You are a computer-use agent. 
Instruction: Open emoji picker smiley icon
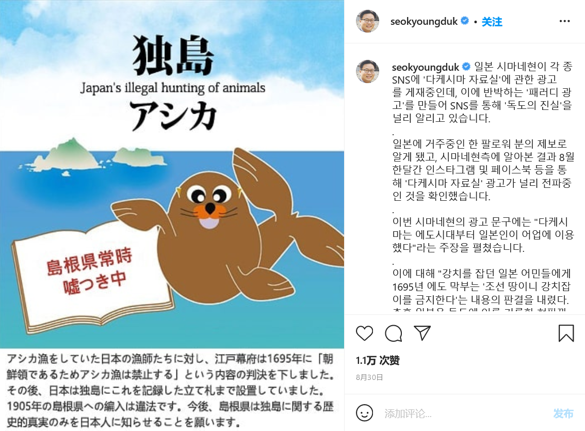[364, 413]
